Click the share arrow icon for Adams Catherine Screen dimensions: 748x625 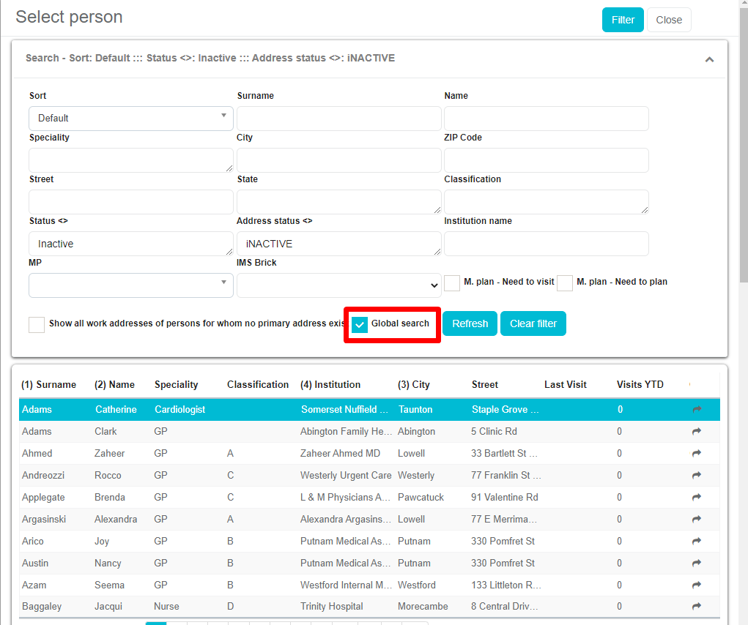(x=696, y=410)
